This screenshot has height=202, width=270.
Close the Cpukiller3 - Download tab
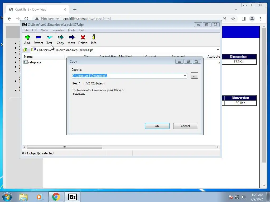(65, 9)
